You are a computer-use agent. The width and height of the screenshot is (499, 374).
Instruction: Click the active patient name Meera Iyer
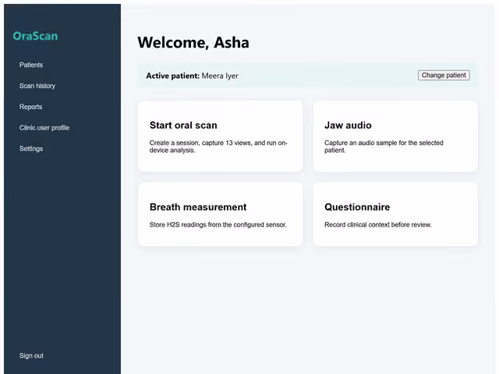click(x=220, y=76)
